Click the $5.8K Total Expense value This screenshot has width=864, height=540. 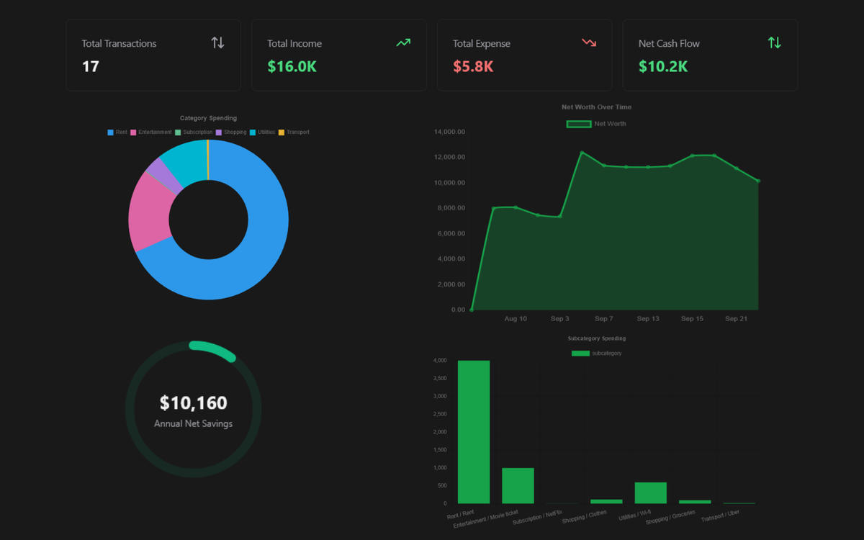(473, 66)
